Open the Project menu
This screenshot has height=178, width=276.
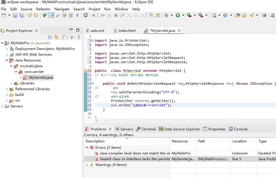[94, 9]
